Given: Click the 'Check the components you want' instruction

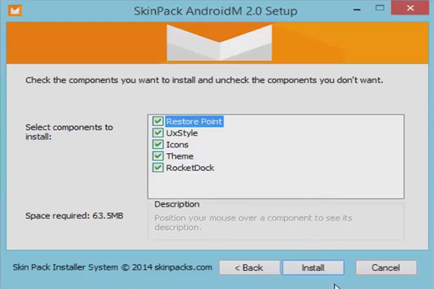Looking at the screenshot, I should tap(204, 80).
